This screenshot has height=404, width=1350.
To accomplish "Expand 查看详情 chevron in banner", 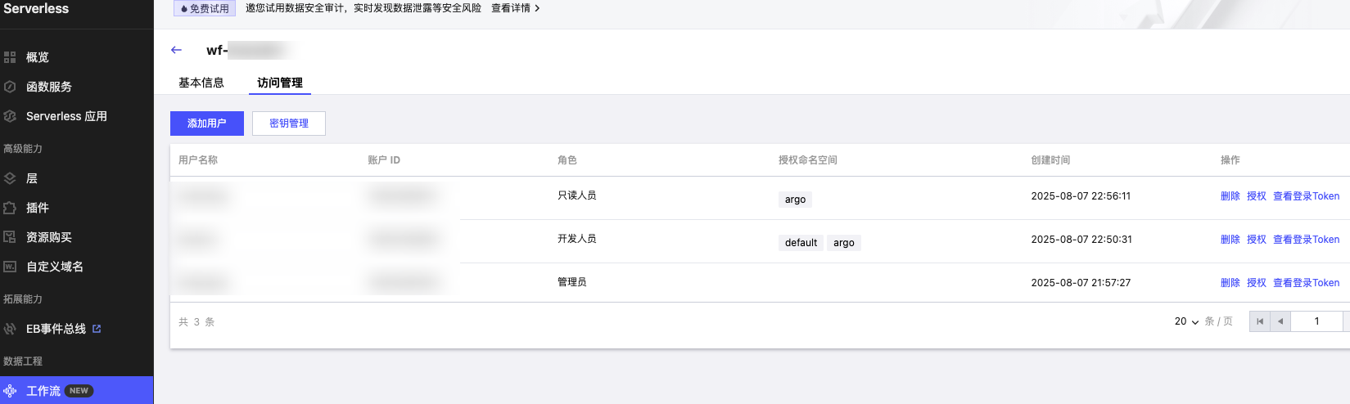I will point(537,8).
